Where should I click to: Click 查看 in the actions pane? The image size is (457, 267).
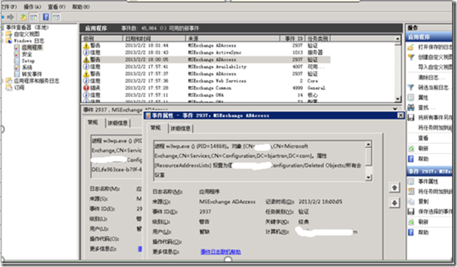point(423,138)
